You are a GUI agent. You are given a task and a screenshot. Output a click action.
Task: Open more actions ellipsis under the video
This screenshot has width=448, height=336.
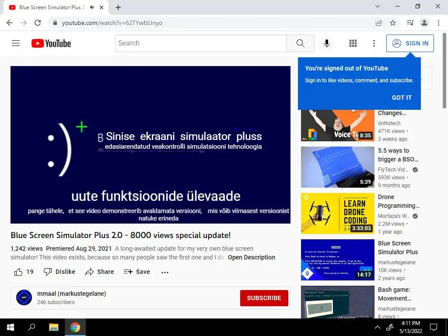tap(165, 272)
